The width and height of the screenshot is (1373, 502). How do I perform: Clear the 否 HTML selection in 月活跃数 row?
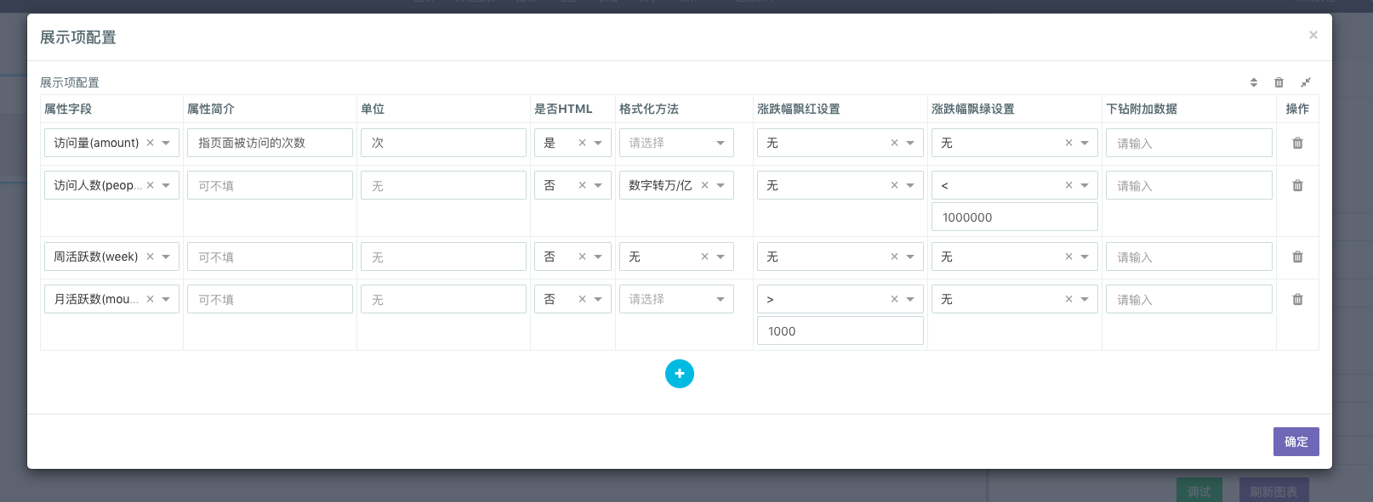click(x=582, y=299)
